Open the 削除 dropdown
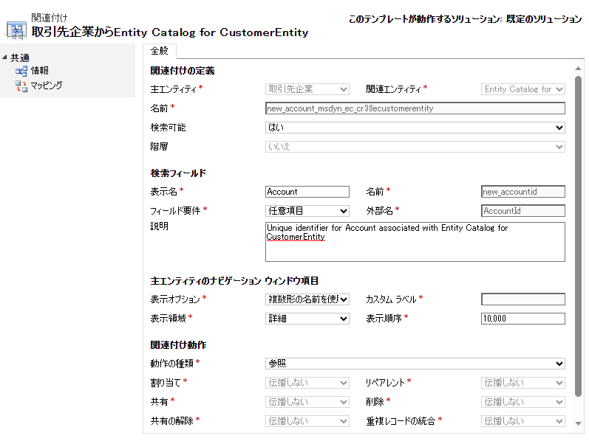This screenshot has width=589, height=444. [x=523, y=402]
